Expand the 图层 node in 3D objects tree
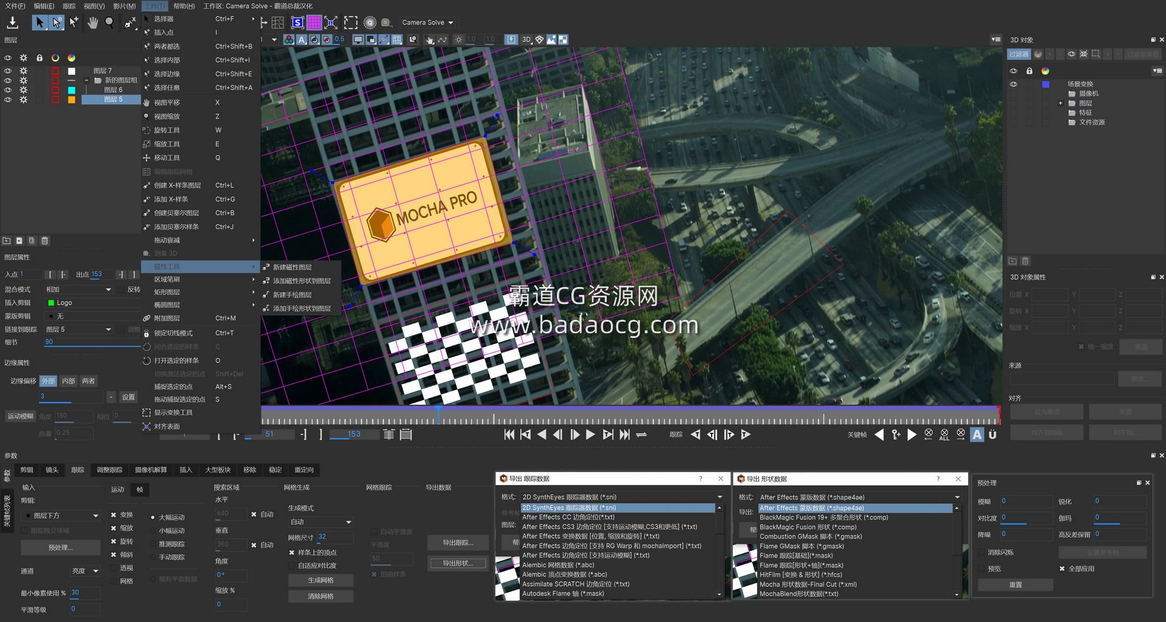Image resolution: width=1166 pixels, height=622 pixels. tap(1060, 103)
